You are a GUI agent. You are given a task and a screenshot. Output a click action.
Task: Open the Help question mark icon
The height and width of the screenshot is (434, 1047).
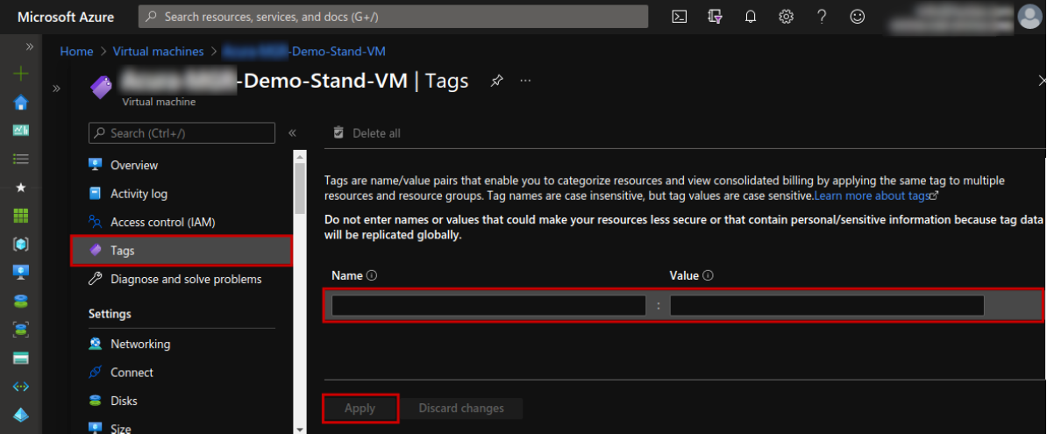click(x=822, y=18)
